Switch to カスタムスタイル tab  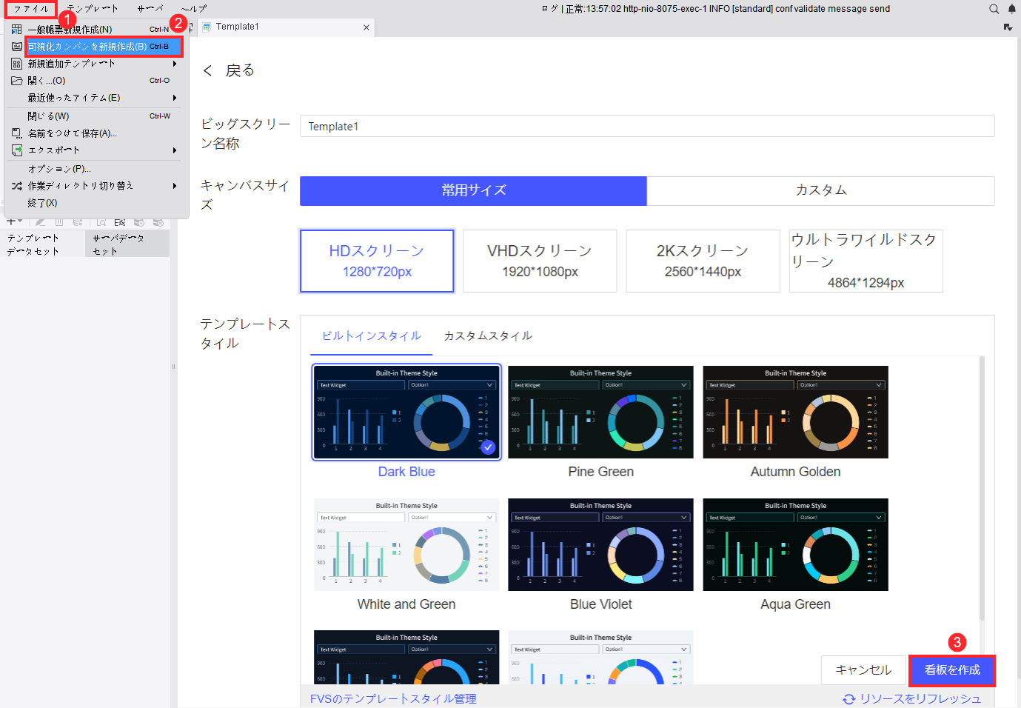coord(488,335)
